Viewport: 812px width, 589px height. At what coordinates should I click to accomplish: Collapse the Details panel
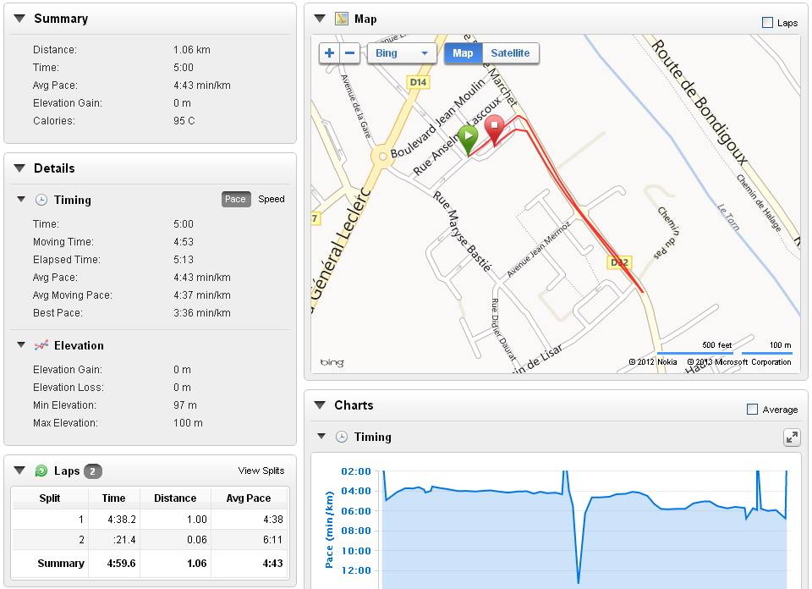19,168
